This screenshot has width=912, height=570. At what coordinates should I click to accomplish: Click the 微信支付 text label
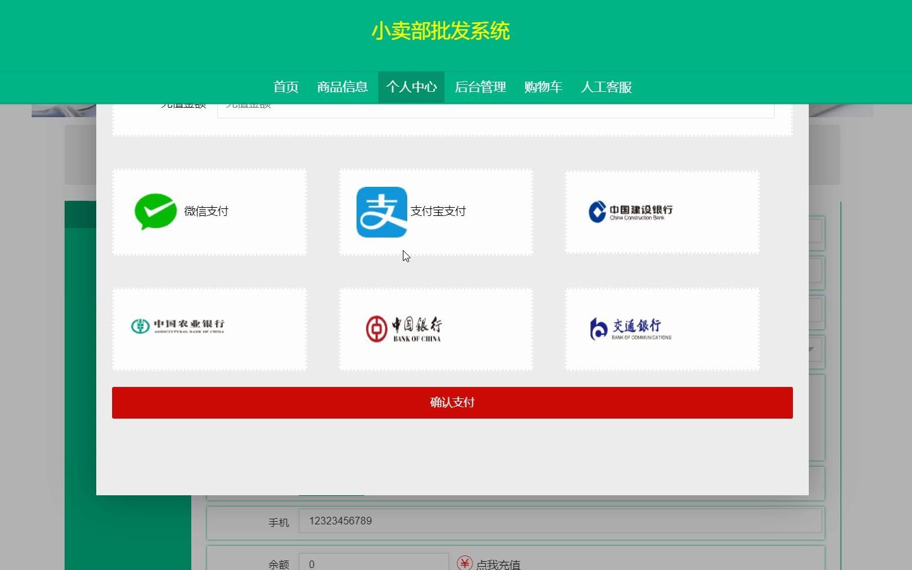click(206, 212)
